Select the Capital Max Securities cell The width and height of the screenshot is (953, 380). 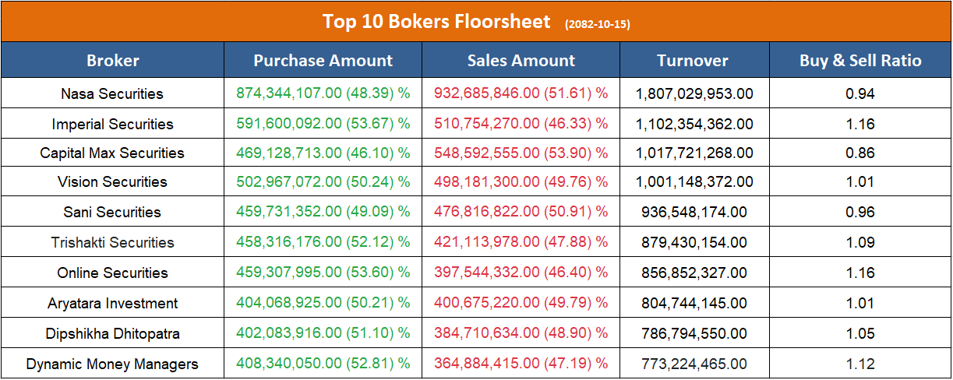point(112,153)
